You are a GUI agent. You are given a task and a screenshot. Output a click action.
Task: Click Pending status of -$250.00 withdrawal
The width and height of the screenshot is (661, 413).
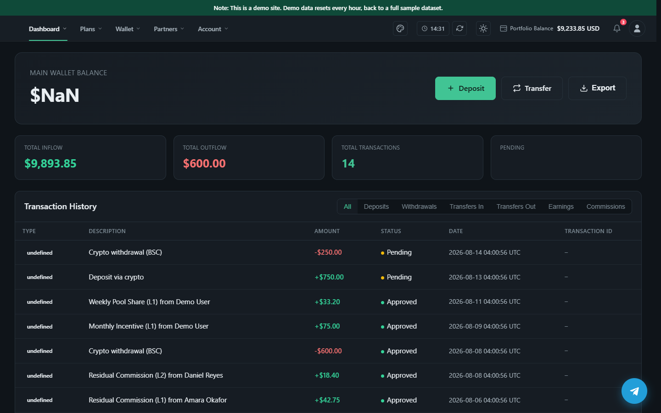pyautogui.click(x=396, y=252)
